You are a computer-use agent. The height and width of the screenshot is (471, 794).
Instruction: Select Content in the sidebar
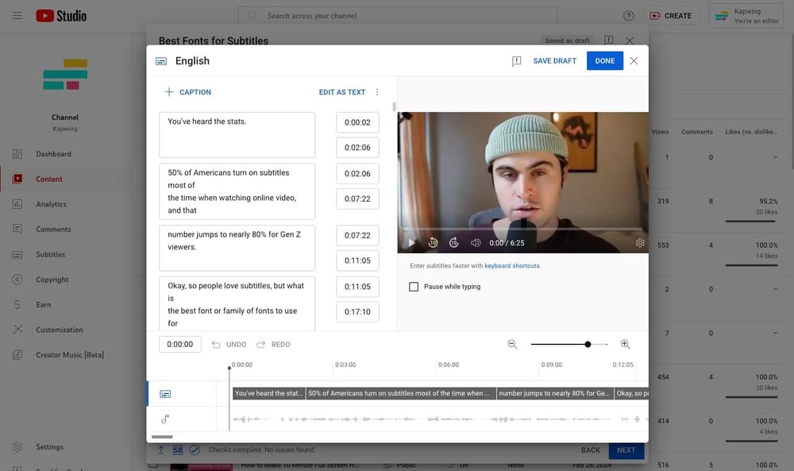pyautogui.click(x=49, y=179)
